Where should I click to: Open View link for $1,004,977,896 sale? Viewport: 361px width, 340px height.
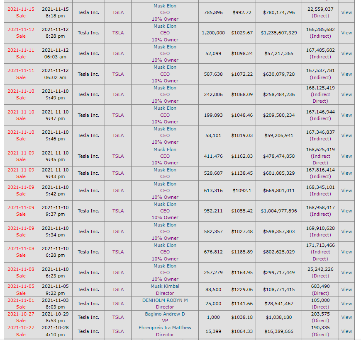click(346, 211)
